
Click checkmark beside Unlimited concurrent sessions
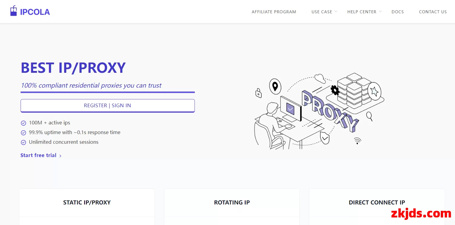(23, 142)
